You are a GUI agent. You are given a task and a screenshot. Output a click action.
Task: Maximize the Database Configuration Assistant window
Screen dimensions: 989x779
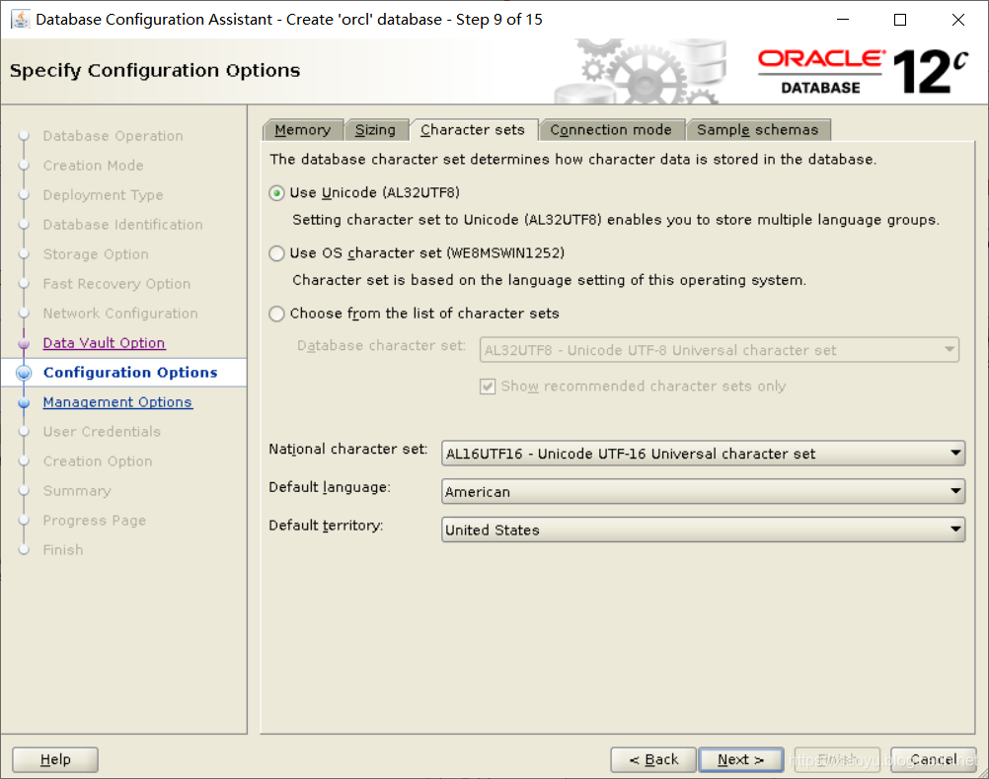[900, 20]
